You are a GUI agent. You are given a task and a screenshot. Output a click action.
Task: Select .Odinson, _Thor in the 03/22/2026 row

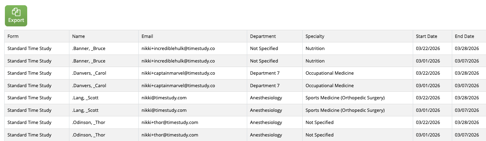click(89, 122)
